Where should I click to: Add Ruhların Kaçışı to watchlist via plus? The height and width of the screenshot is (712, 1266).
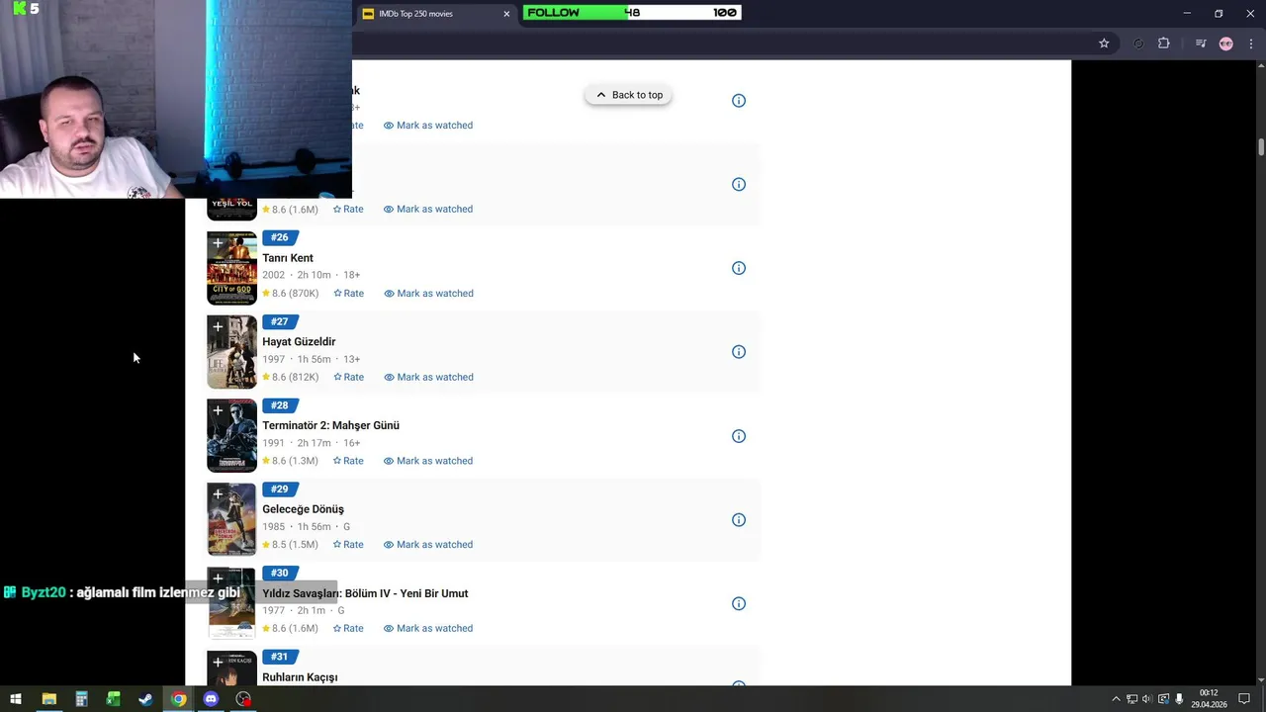pos(218,662)
